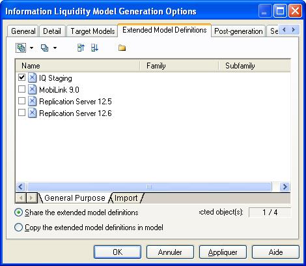Viewport: 306px width, 266px height.
Task: Click the MobiLink 9.0 file icon
Action: (33, 89)
